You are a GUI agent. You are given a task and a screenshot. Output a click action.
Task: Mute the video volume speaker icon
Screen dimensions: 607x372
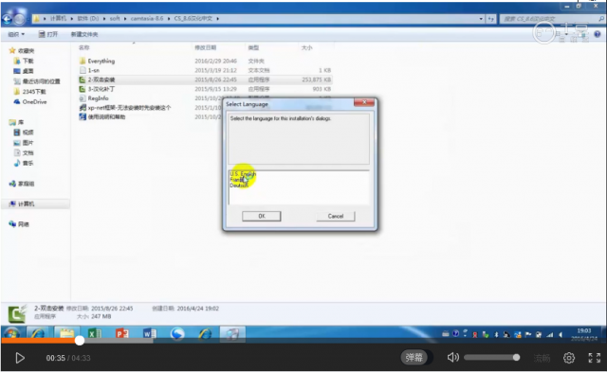pyautogui.click(x=452, y=357)
